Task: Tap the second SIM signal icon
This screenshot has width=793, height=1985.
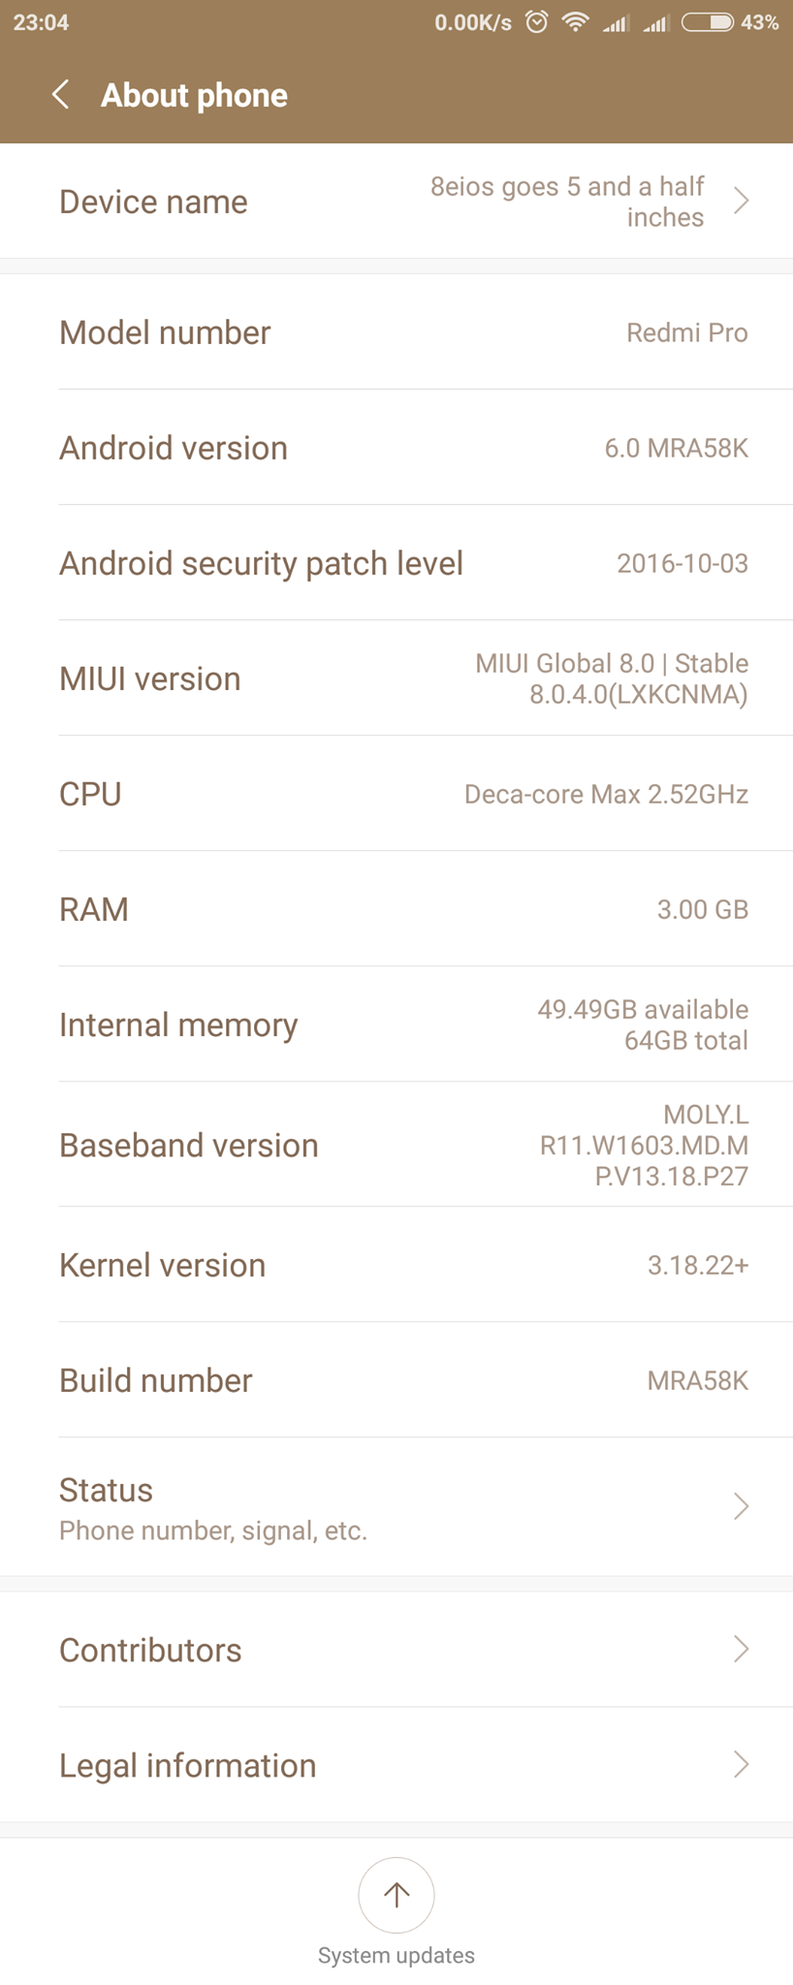Action: pos(656,22)
